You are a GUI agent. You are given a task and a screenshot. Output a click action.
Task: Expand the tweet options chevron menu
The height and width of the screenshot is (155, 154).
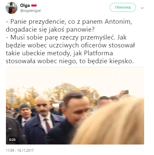click(142, 8)
